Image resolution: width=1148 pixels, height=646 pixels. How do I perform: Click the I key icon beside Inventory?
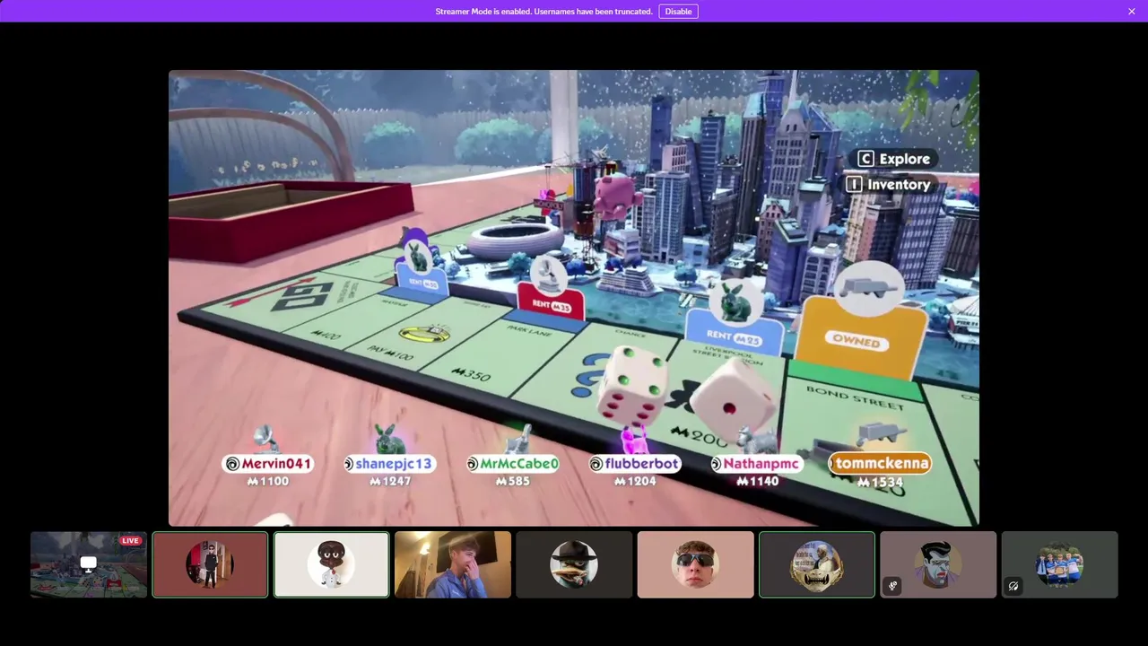click(854, 184)
